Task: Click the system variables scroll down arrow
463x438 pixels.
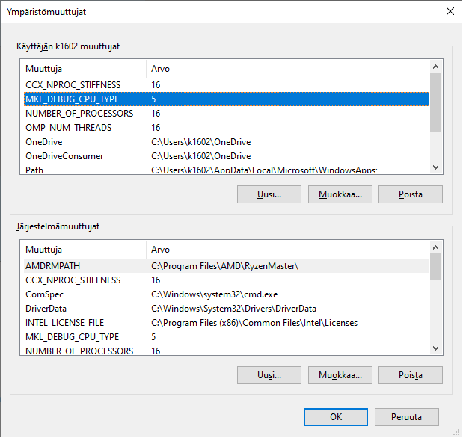Action: coord(435,348)
